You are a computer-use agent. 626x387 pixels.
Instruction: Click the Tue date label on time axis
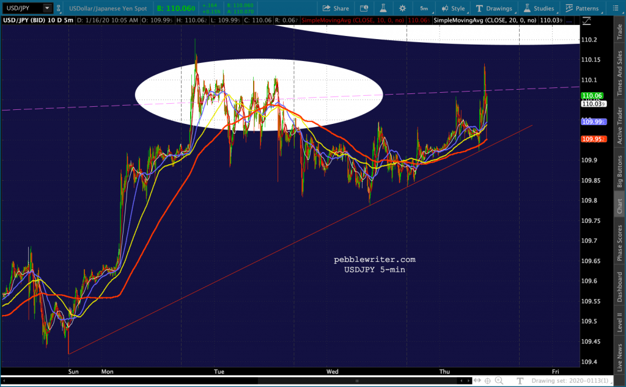[x=219, y=372]
